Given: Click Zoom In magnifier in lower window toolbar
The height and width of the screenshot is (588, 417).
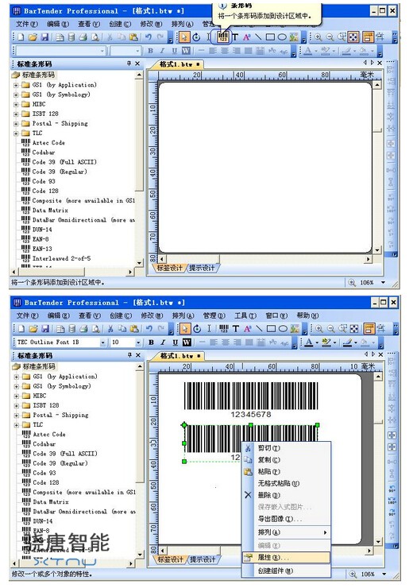Looking at the screenshot, I should click(319, 329).
